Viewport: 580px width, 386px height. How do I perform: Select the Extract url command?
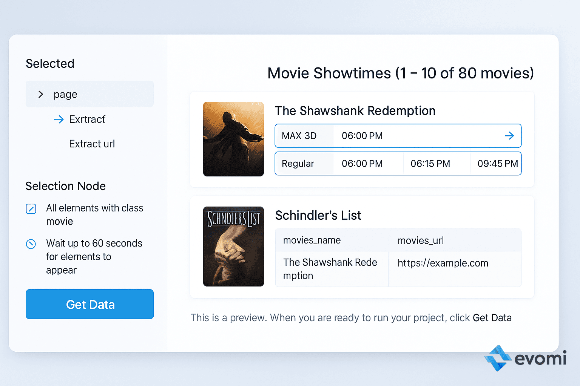[92, 144]
